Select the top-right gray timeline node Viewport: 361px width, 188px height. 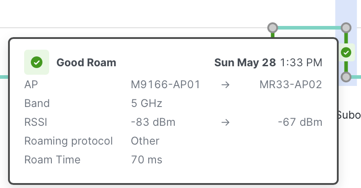click(346, 28)
